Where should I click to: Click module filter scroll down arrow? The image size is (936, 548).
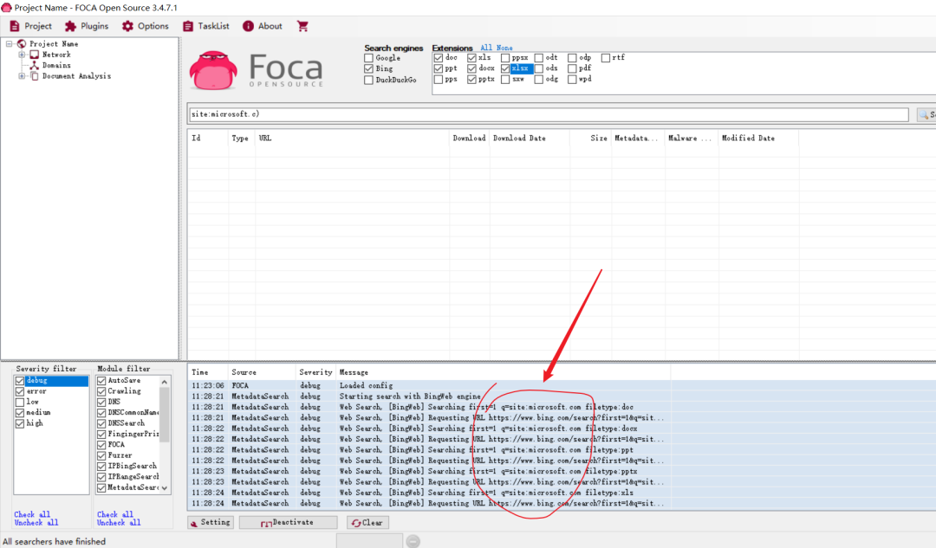pyautogui.click(x=165, y=487)
